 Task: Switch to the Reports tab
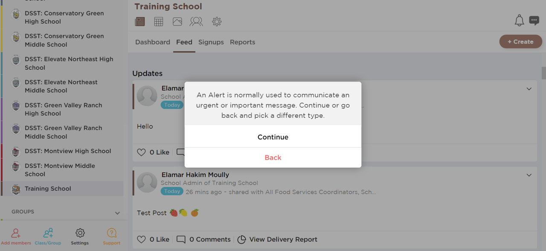pos(242,42)
